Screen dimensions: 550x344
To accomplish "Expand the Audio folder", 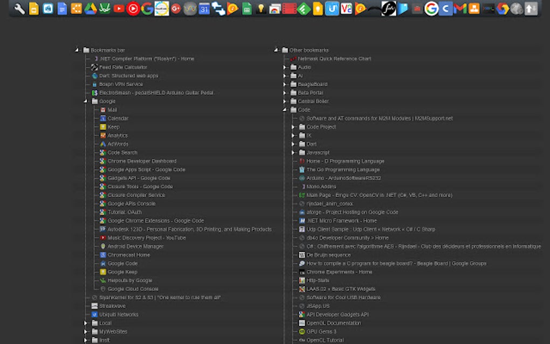I will (286, 67).
